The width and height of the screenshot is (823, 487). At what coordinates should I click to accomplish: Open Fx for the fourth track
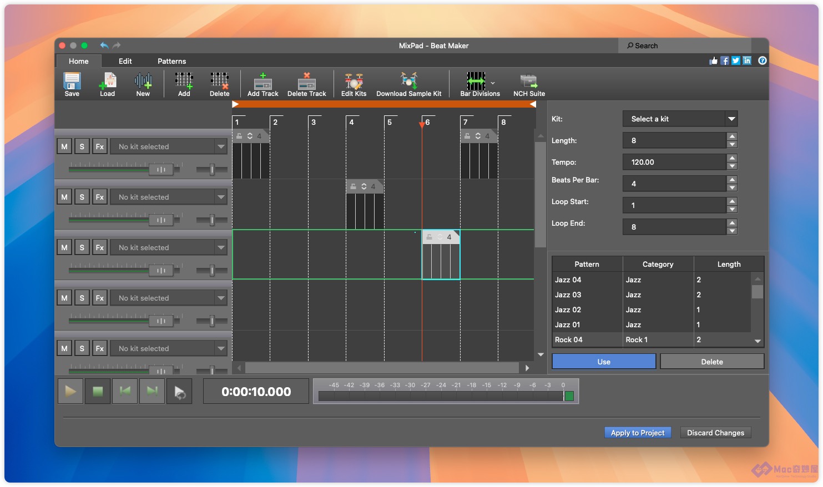tap(100, 298)
